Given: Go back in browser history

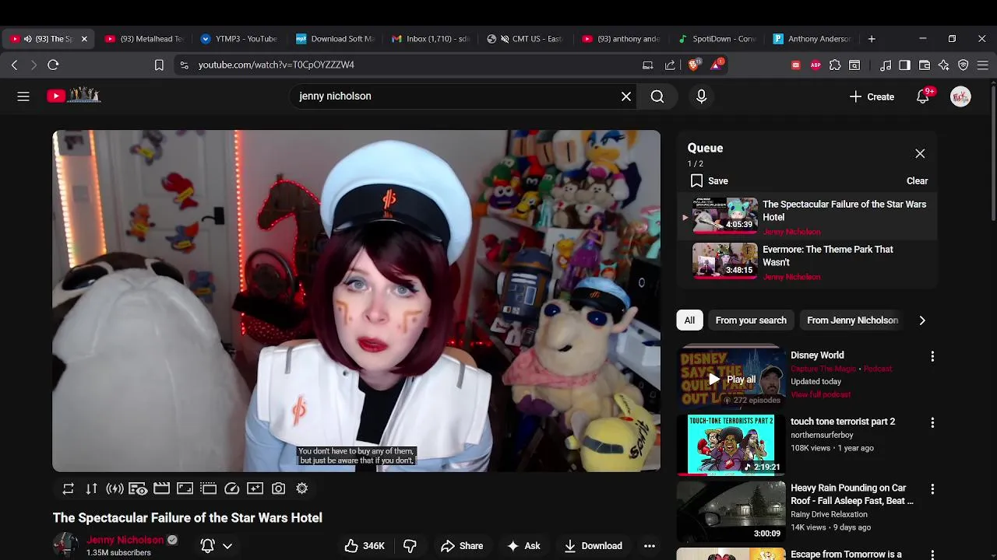Looking at the screenshot, I should [14, 65].
